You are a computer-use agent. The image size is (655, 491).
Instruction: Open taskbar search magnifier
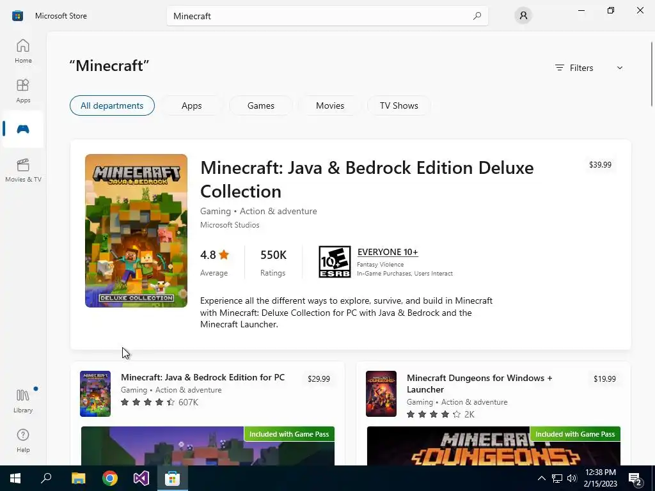[x=46, y=478]
